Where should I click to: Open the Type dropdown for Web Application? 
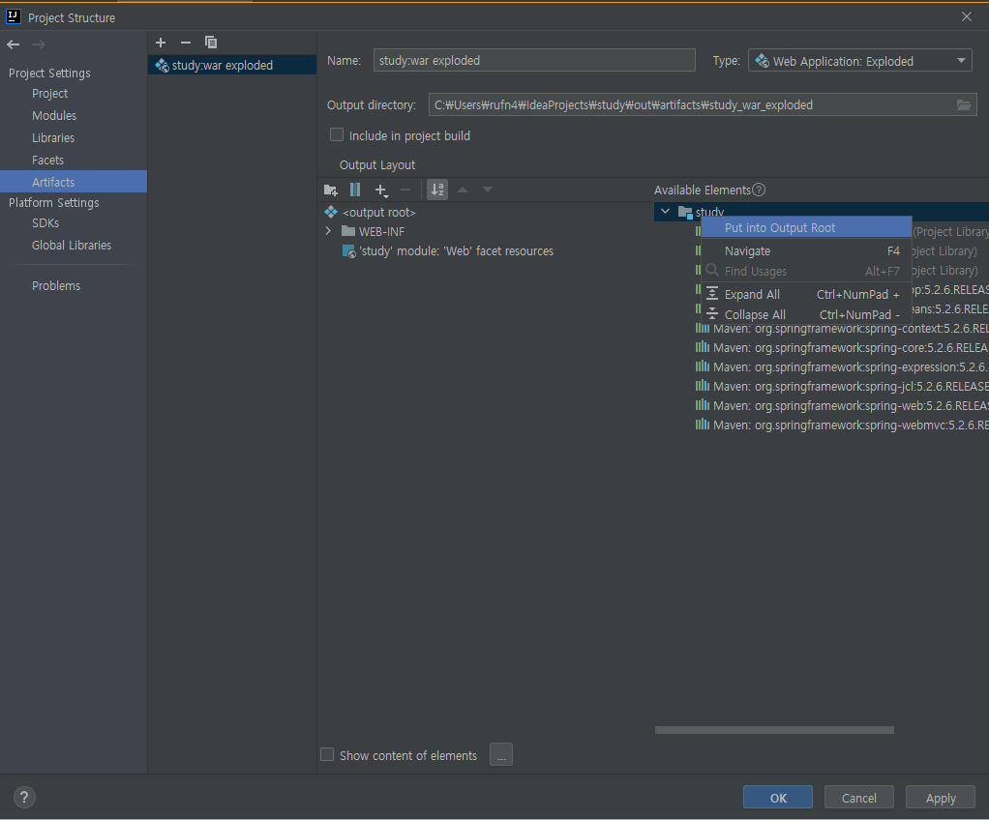click(961, 60)
